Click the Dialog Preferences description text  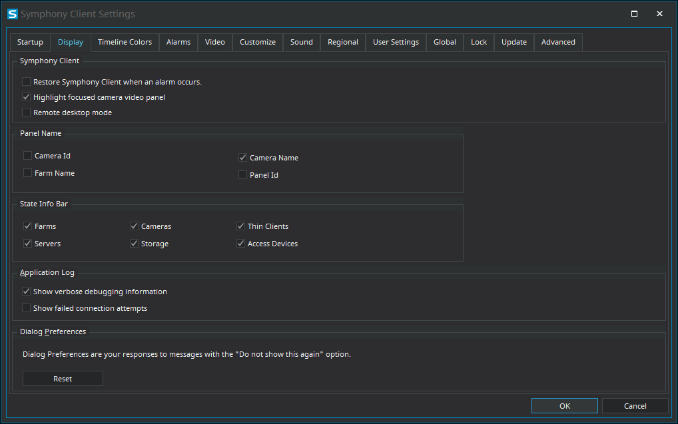point(186,354)
